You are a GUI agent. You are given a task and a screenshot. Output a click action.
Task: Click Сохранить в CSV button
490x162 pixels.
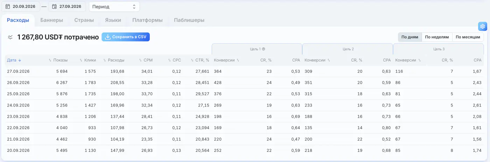click(126, 37)
